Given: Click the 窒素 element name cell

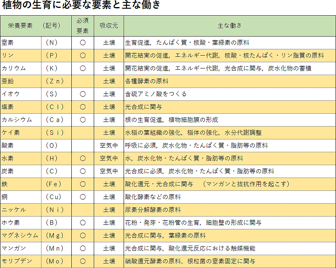Looking at the screenshot, I should coord(21,43).
